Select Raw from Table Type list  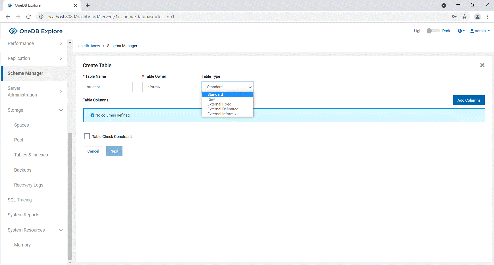coord(211,99)
